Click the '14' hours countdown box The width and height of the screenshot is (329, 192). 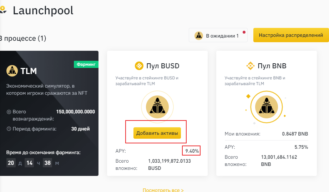pos(29,163)
